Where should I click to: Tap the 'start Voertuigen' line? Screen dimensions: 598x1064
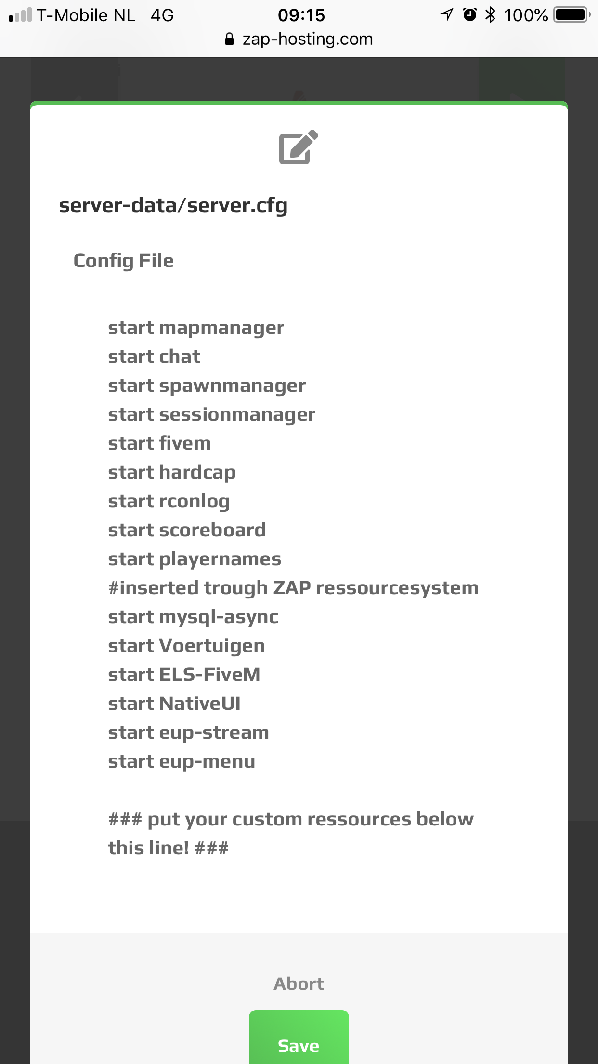[186, 646]
